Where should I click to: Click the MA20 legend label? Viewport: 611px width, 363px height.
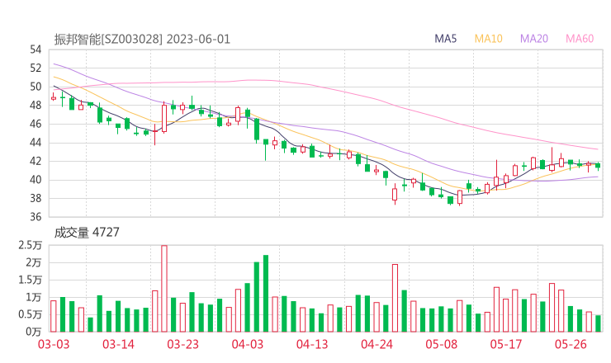click(x=534, y=39)
